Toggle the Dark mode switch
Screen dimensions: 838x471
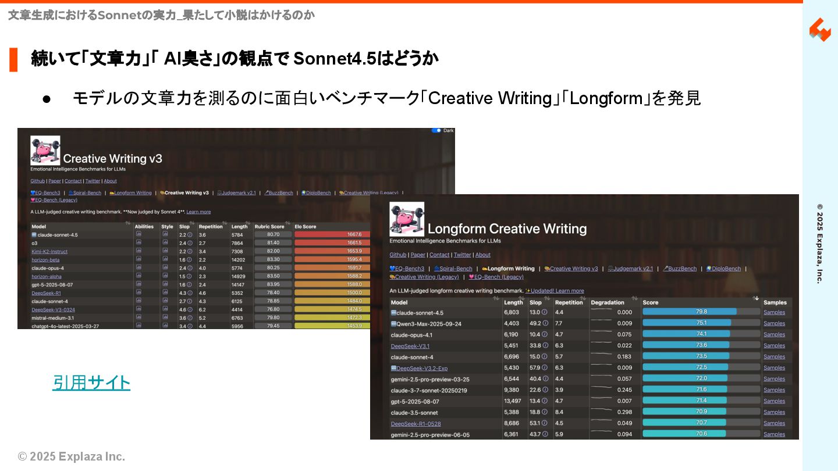pos(436,130)
